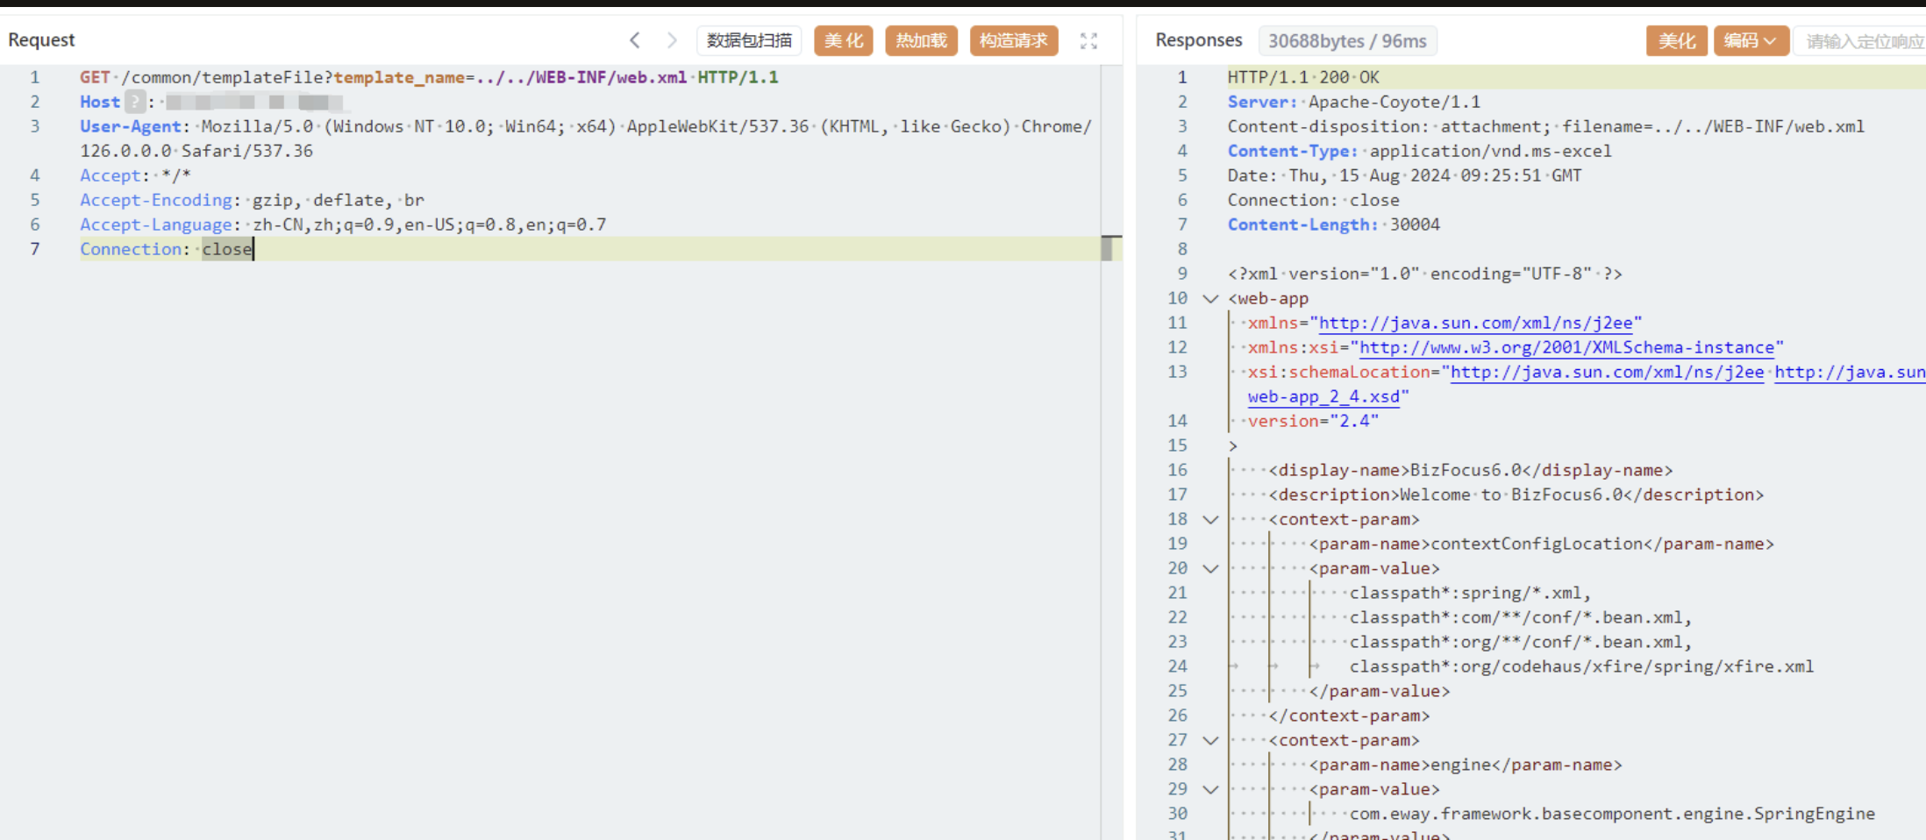1926x840 pixels.
Task: Click the version="2.4" attribute line
Action: pyautogui.click(x=1313, y=421)
